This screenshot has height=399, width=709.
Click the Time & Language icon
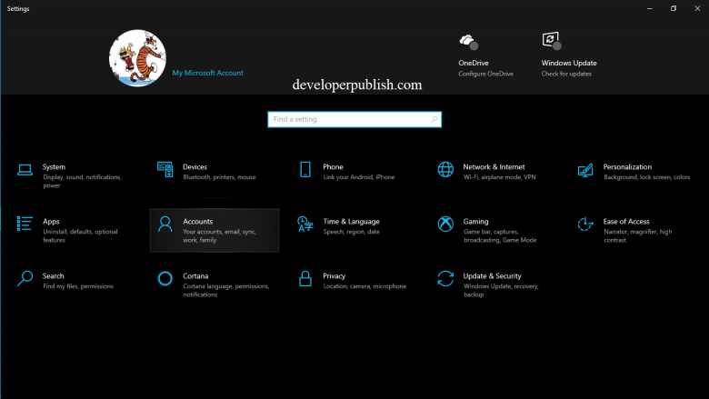[x=305, y=224]
